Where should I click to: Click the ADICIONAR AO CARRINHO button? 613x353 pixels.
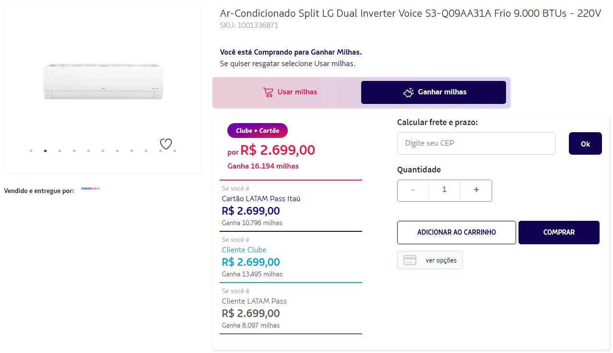tap(456, 232)
